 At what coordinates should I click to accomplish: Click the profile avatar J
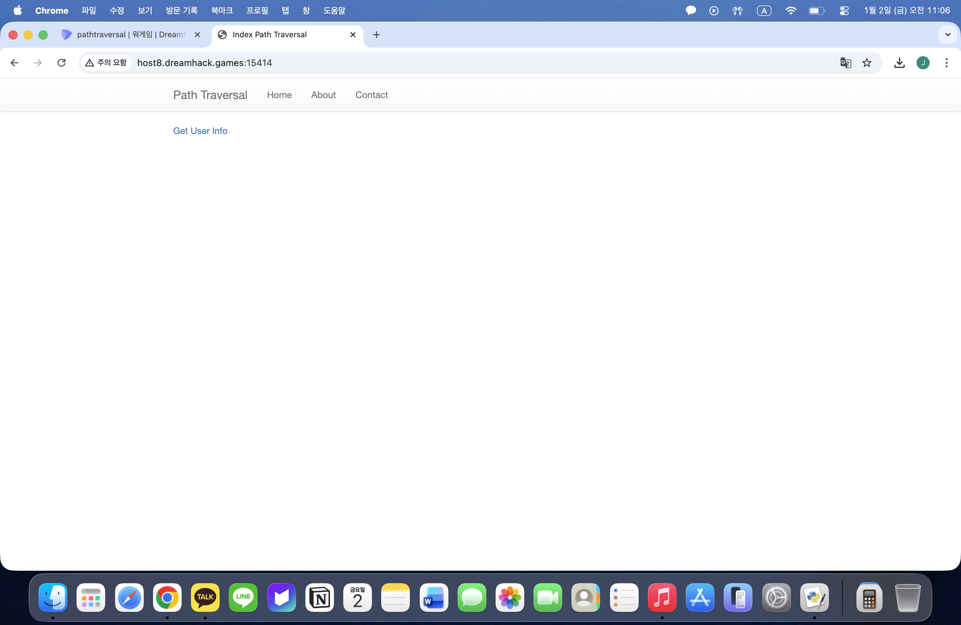click(923, 62)
